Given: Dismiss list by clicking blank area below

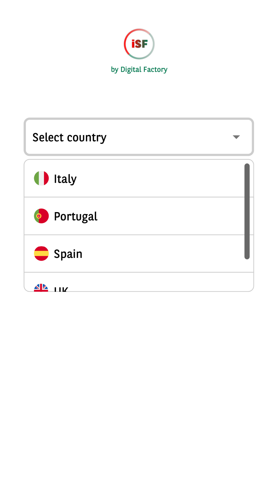Looking at the screenshot, I should [x=138, y=388].
